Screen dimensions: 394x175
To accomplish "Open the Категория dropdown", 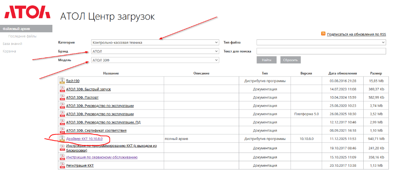I will point(154,43).
